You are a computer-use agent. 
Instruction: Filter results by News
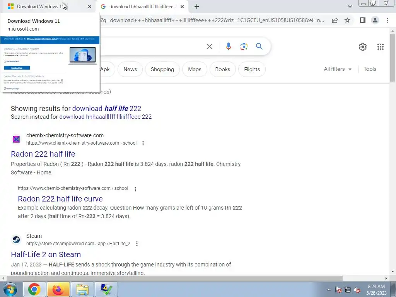pyautogui.click(x=130, y=69)
